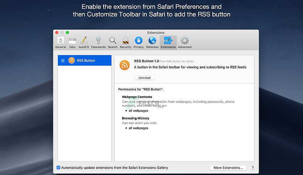Click the Uninstall button
303x175 pixels.
[144, 78]
